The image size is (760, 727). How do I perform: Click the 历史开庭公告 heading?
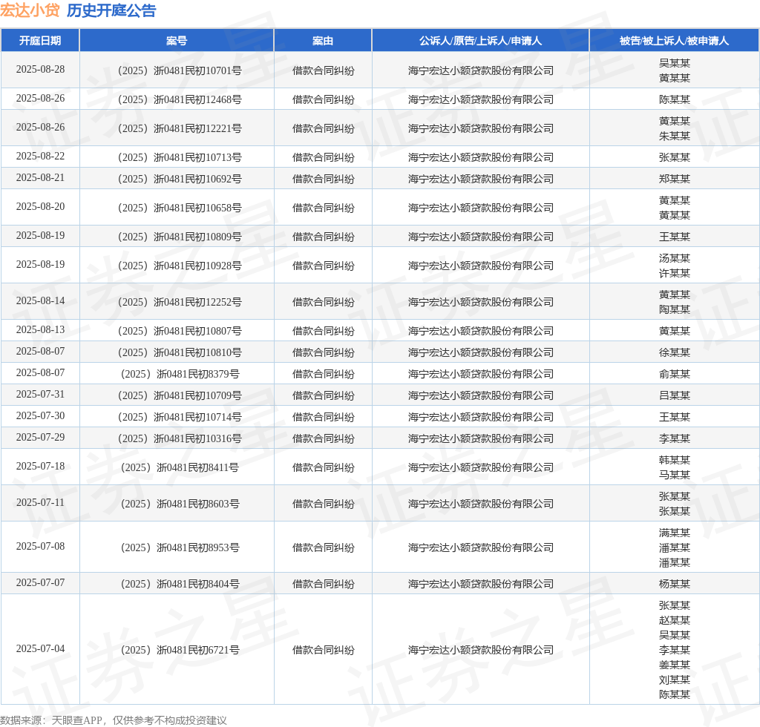coord(111,10)
